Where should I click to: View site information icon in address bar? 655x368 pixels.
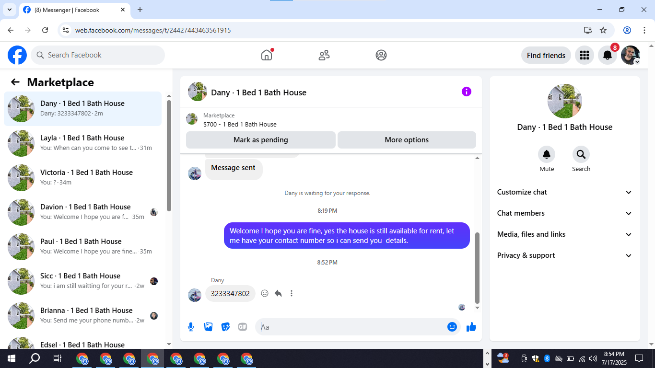point(66,30)
